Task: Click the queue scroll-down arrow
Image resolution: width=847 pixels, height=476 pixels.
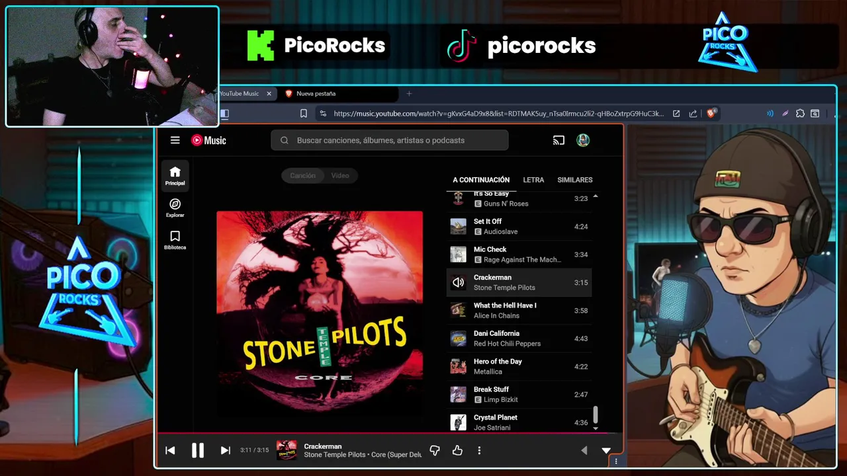Action: click(x=596, y=428)
